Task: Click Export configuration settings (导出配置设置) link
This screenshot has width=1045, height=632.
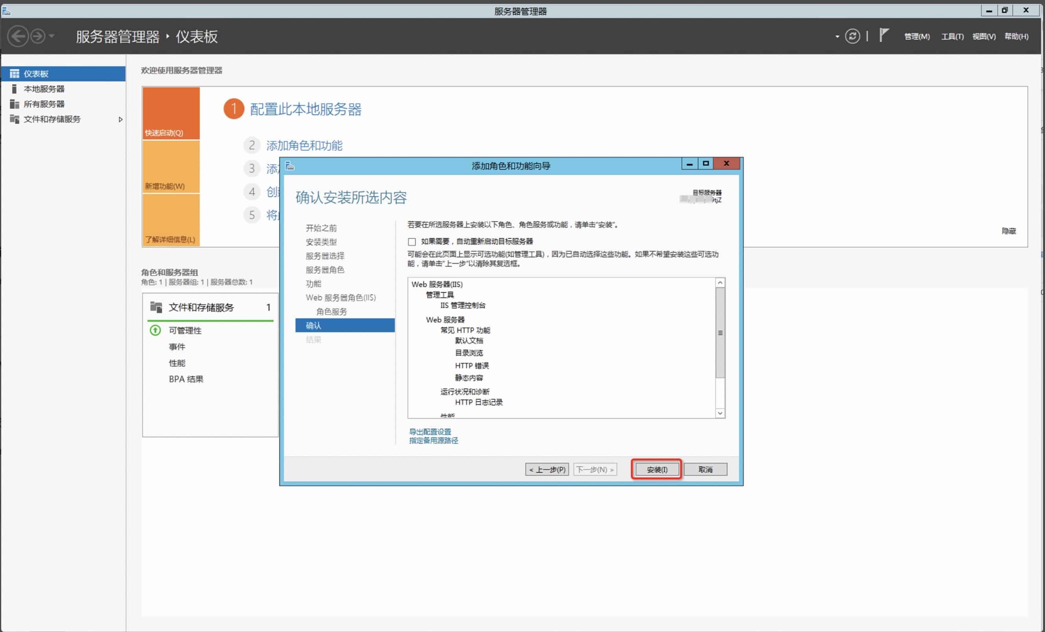Action: click(x=430, y=431)
